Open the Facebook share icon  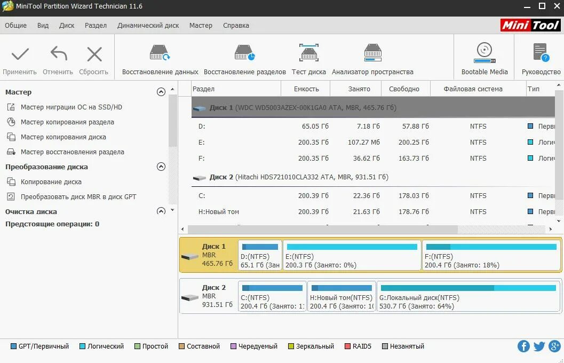[x=524, y=346]
